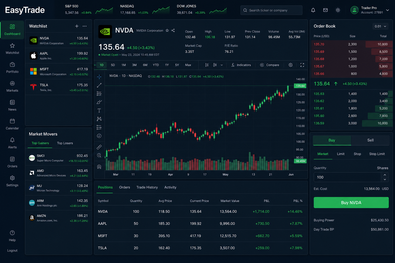
Task: Open the NASDAQ index ticker
Action: [x=145, y=10]
